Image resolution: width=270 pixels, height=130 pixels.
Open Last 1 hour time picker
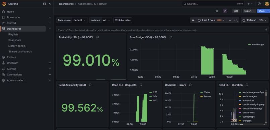tap(211, 20)
